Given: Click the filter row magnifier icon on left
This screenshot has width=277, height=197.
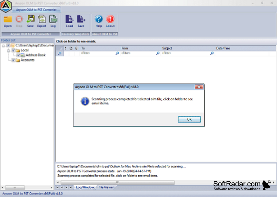Looking at the screenshot, I should pos(60,53).
